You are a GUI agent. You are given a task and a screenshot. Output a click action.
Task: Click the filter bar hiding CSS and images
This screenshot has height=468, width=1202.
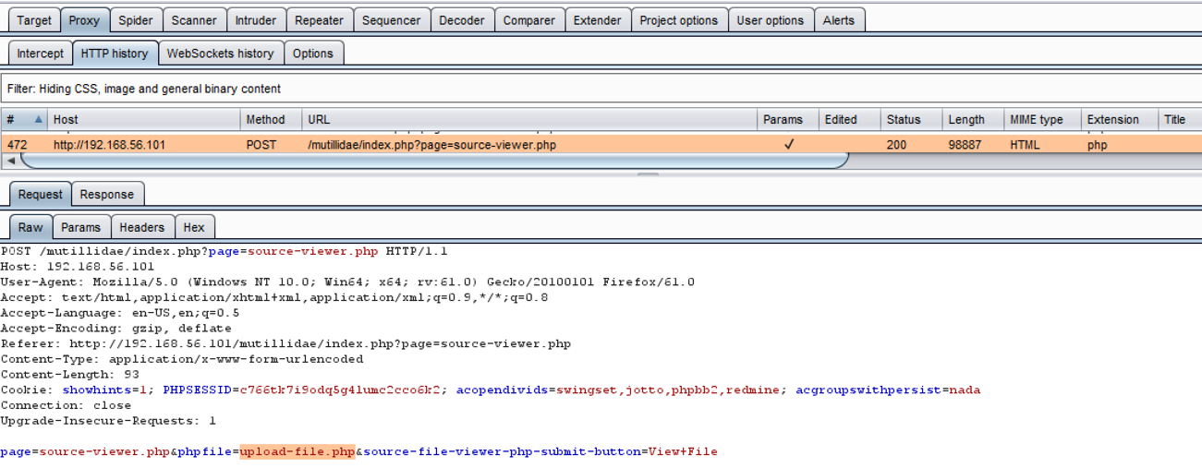(601, 89)
